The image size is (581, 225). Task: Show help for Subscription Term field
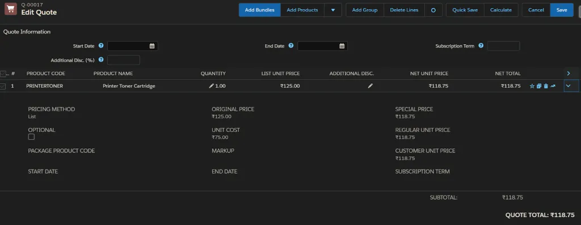click(x=481, y=46)
